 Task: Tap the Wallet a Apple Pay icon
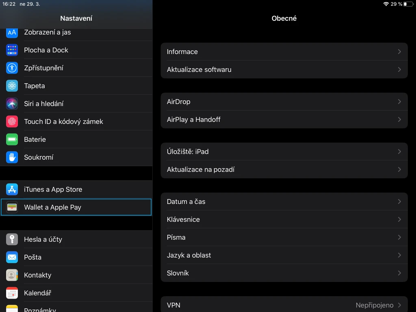point(12,207)
